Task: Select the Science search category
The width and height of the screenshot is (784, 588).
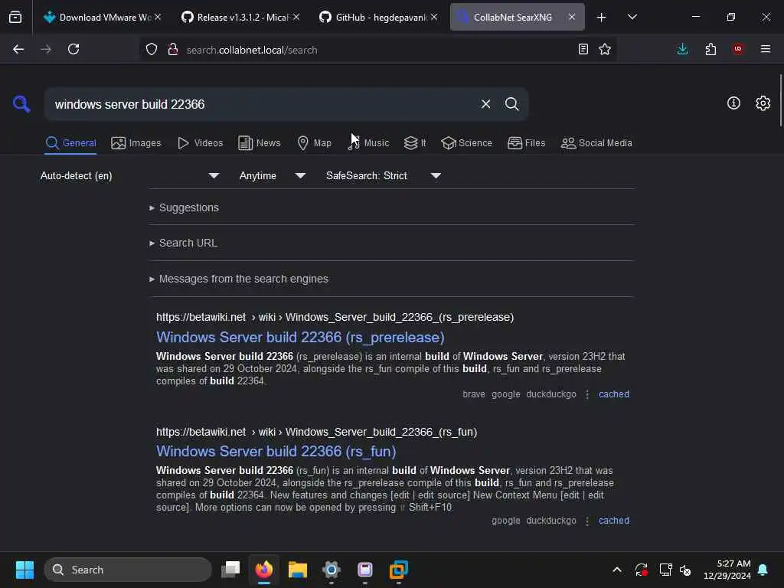Action: pyautogui.click(x=466, y=143)
